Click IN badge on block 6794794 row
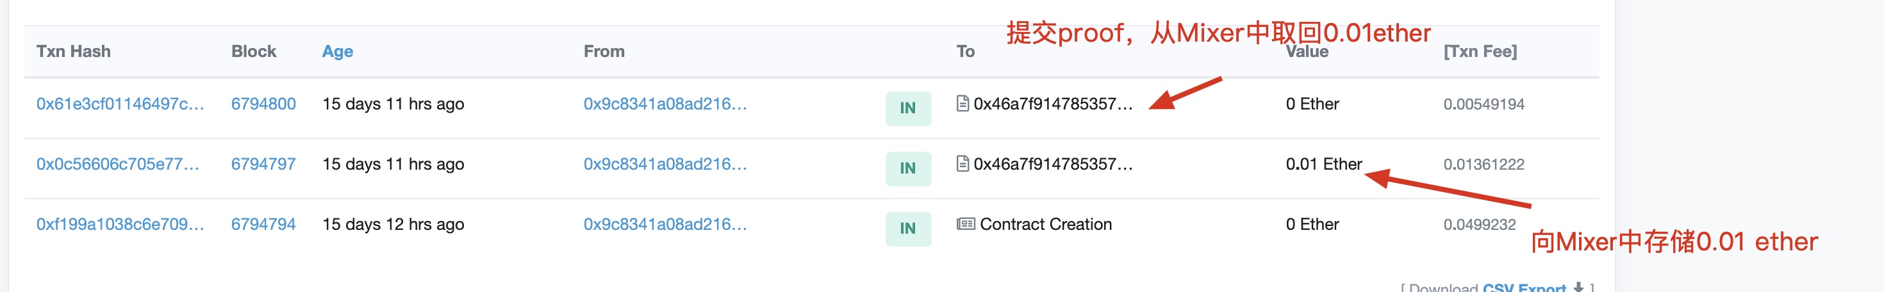Viewport: 1884px width, 292px height. point(907,229)
